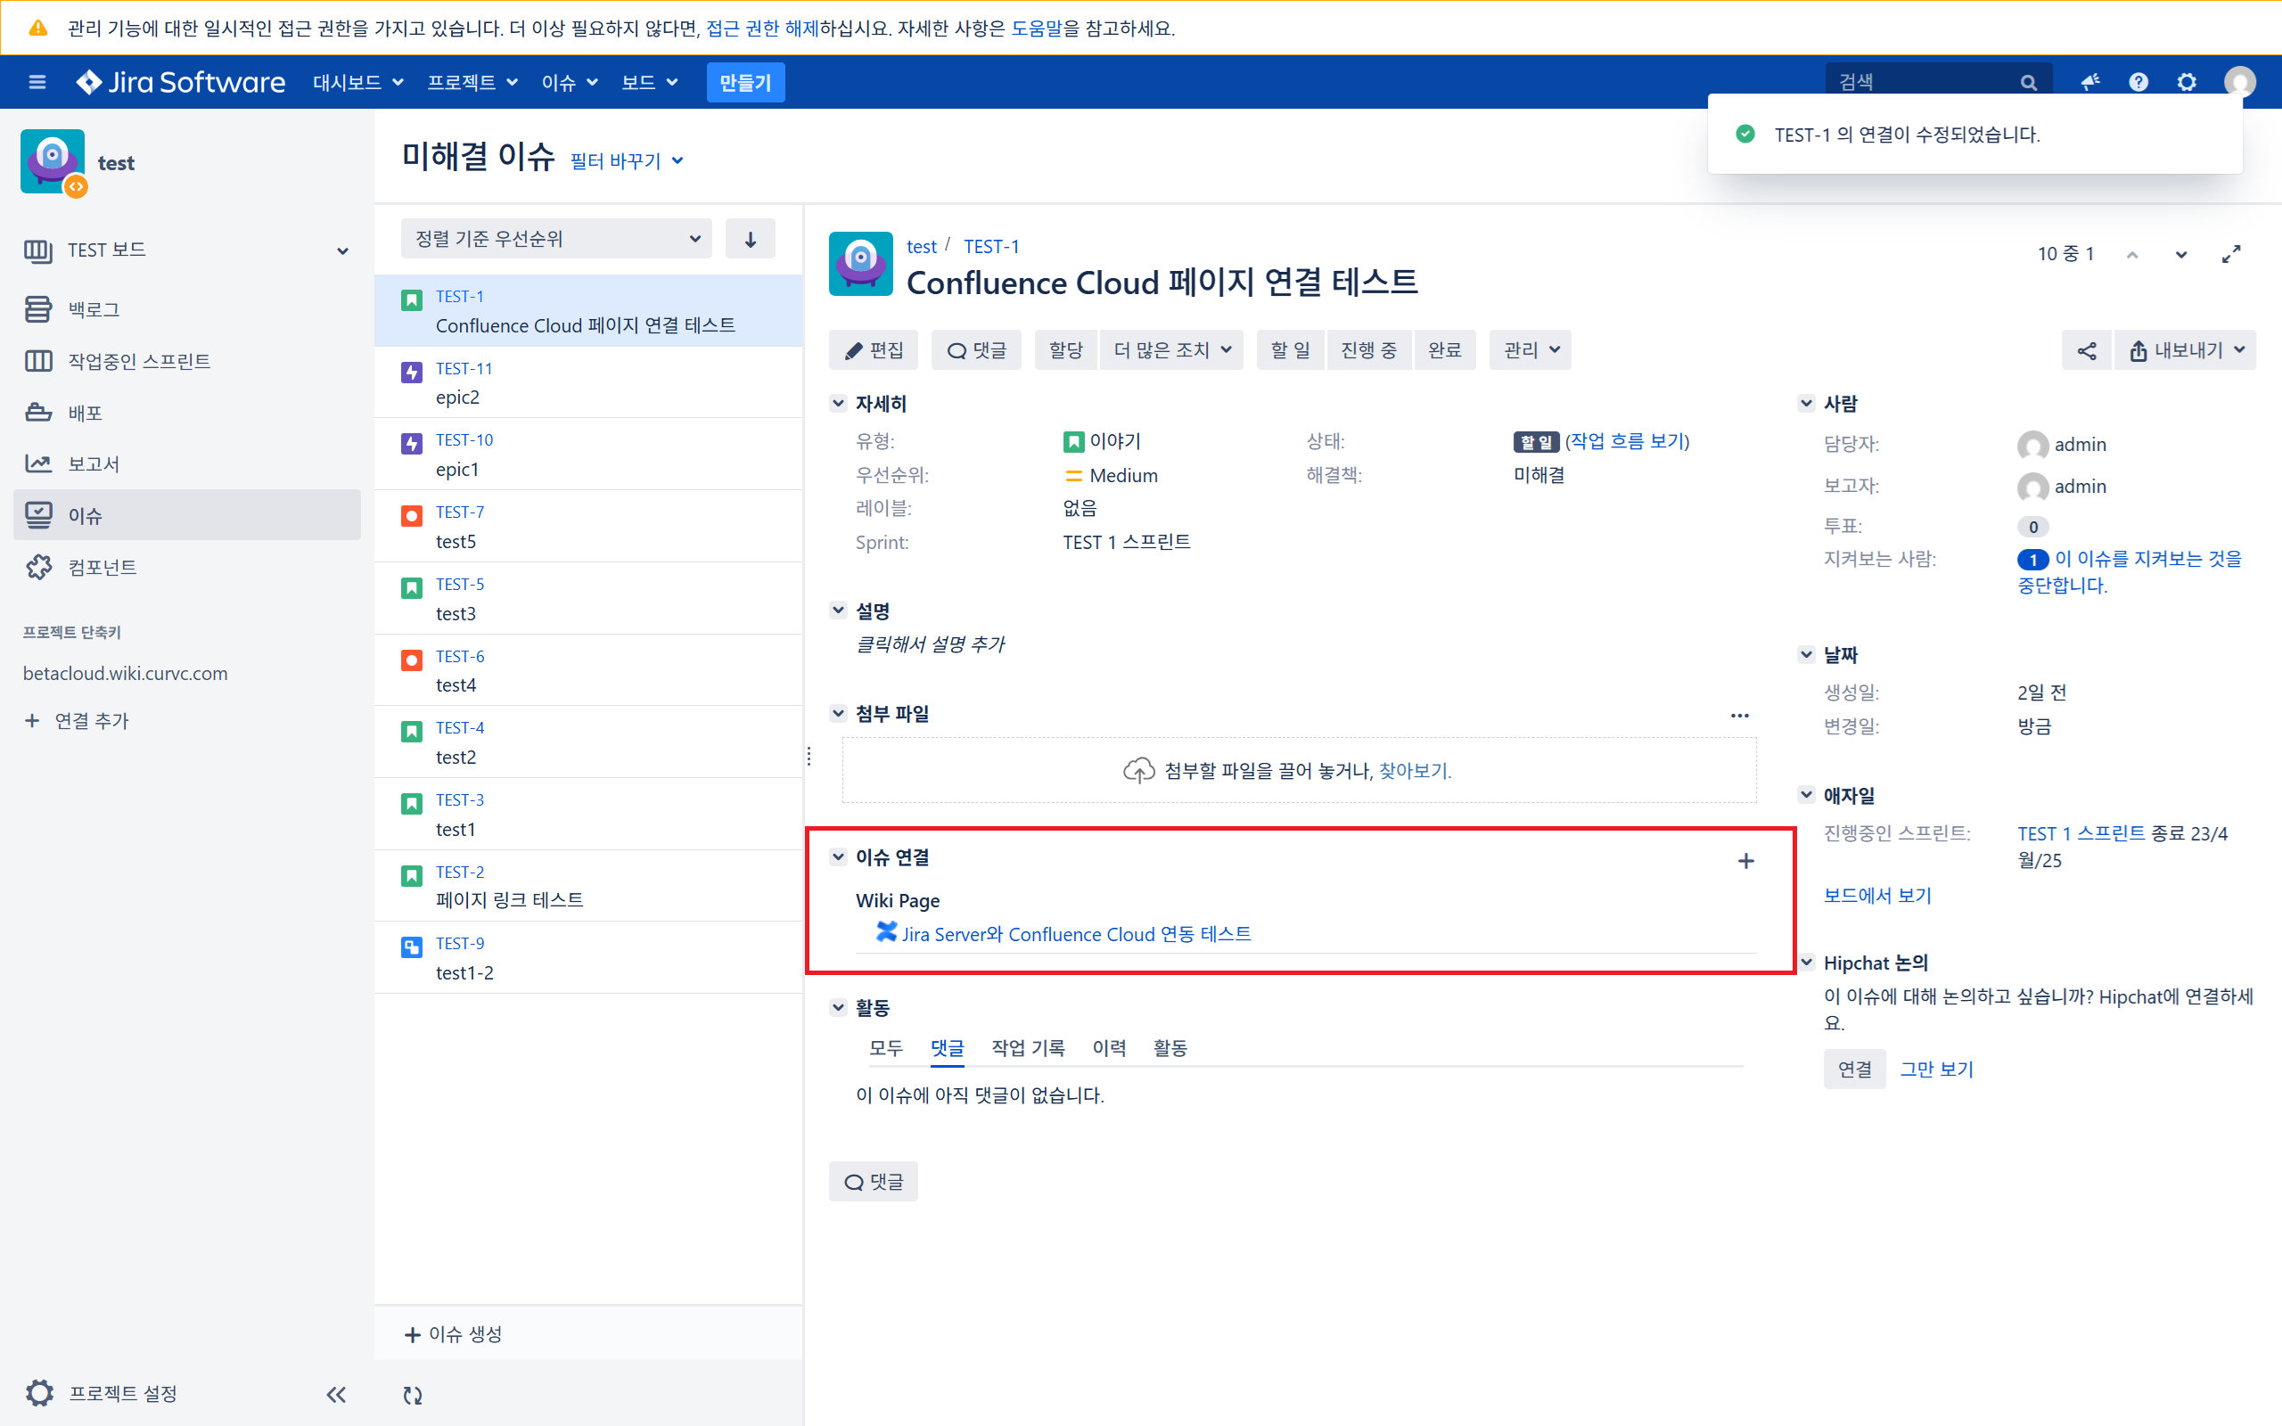Viewport: 2282px width, 1426px height.
Task: Click the search magnifier icon
Action: click(2028, 83)
